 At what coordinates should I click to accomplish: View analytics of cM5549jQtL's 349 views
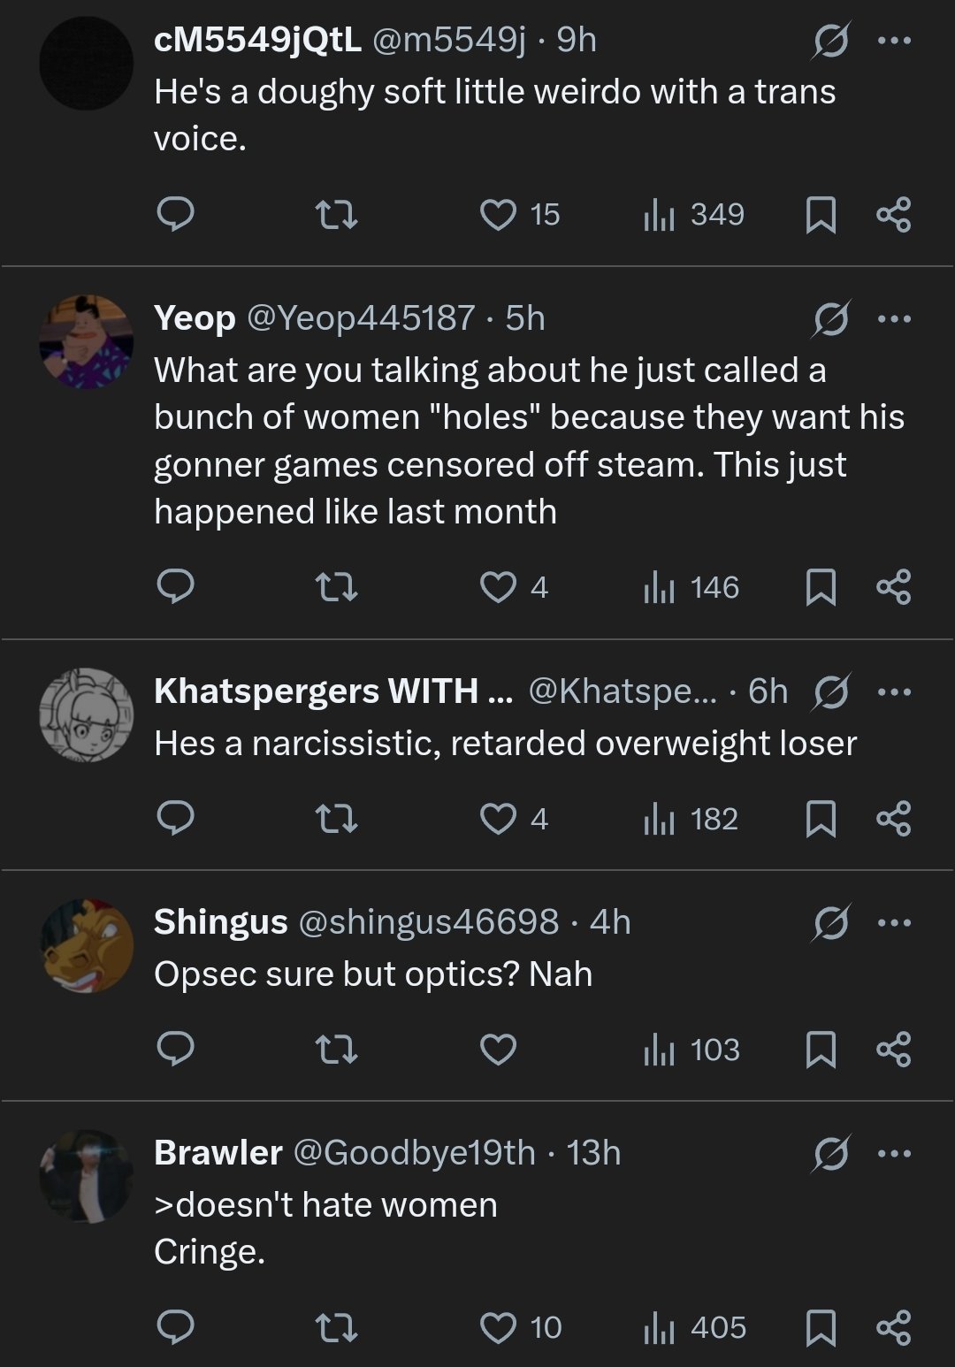[694, 215]
